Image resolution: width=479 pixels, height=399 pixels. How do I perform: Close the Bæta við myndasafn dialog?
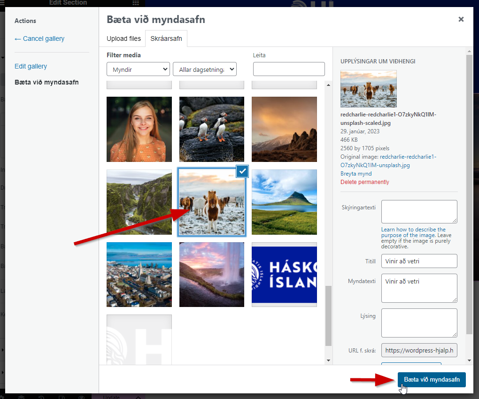[x=461, y=19]
